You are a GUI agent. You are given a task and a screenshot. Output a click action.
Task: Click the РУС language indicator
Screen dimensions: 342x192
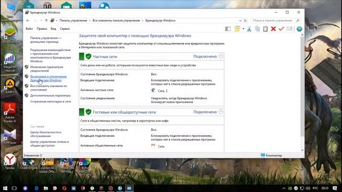(315, 188)
